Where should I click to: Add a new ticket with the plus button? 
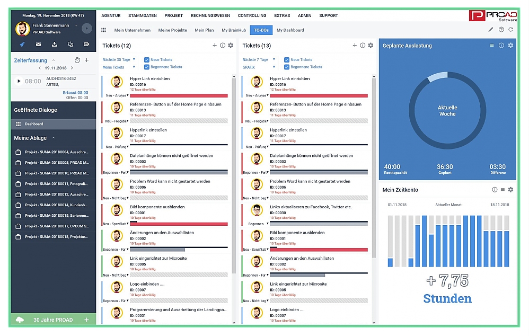pos(215,46)
